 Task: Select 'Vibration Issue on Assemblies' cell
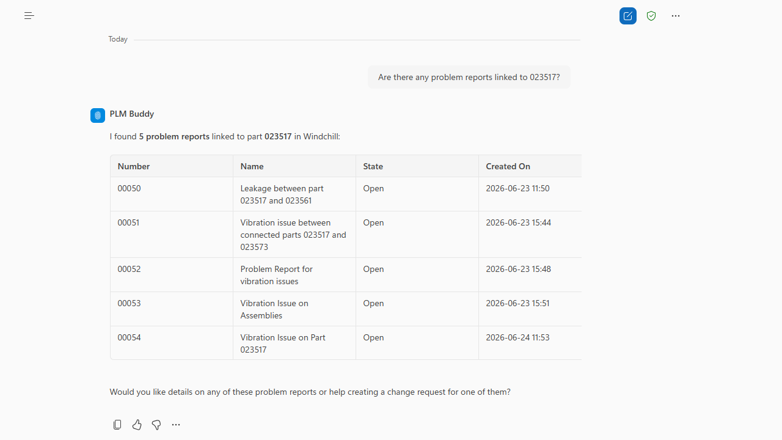(294, 309)
